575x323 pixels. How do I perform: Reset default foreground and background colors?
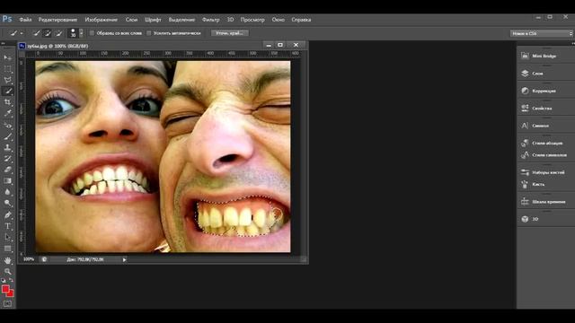tap(4, 281)
